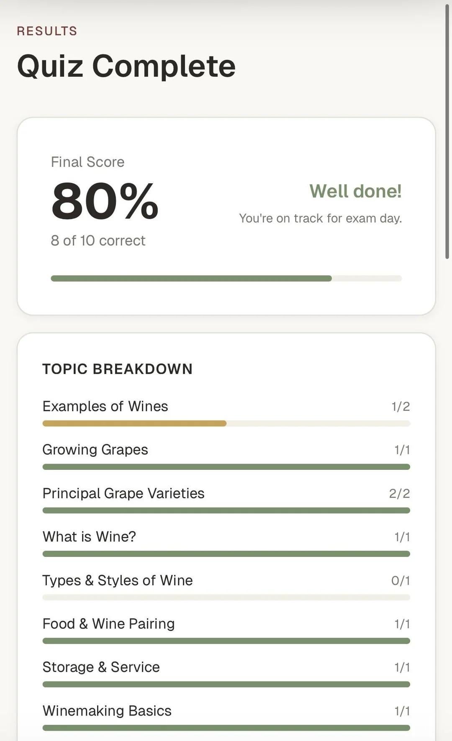Viewport: 452px width, 741px height.
Task: Click the TOPIC BREAKDOWN heading
Action: tap(117, 369)
